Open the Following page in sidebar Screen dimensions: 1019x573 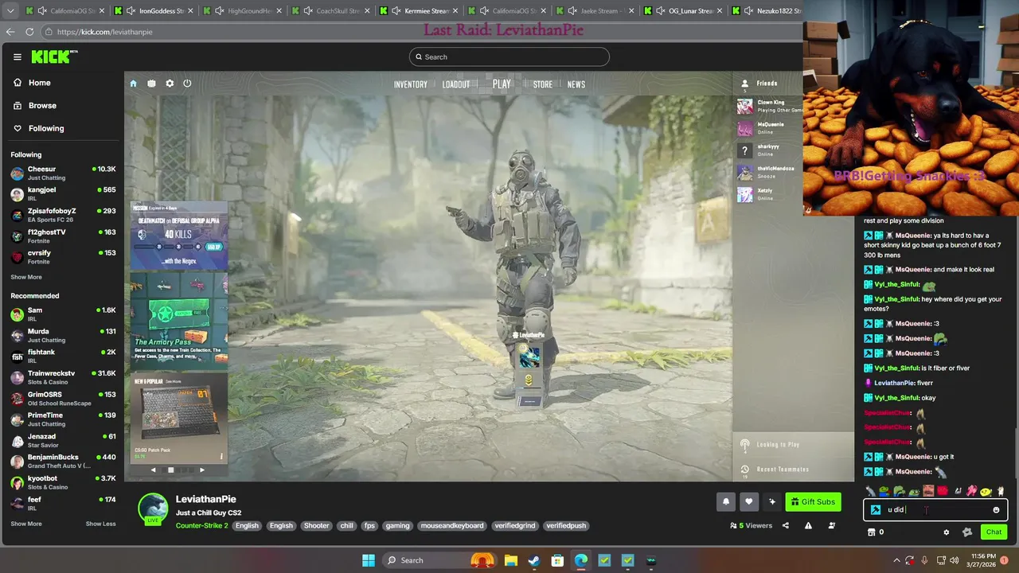[38, 128]
